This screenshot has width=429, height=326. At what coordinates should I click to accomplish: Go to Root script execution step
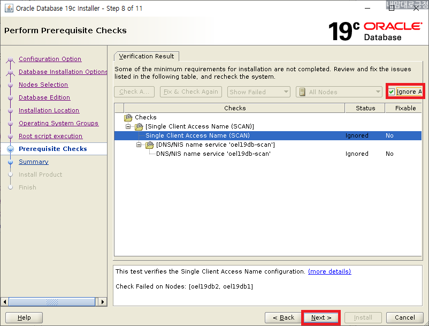coord(51,136)
